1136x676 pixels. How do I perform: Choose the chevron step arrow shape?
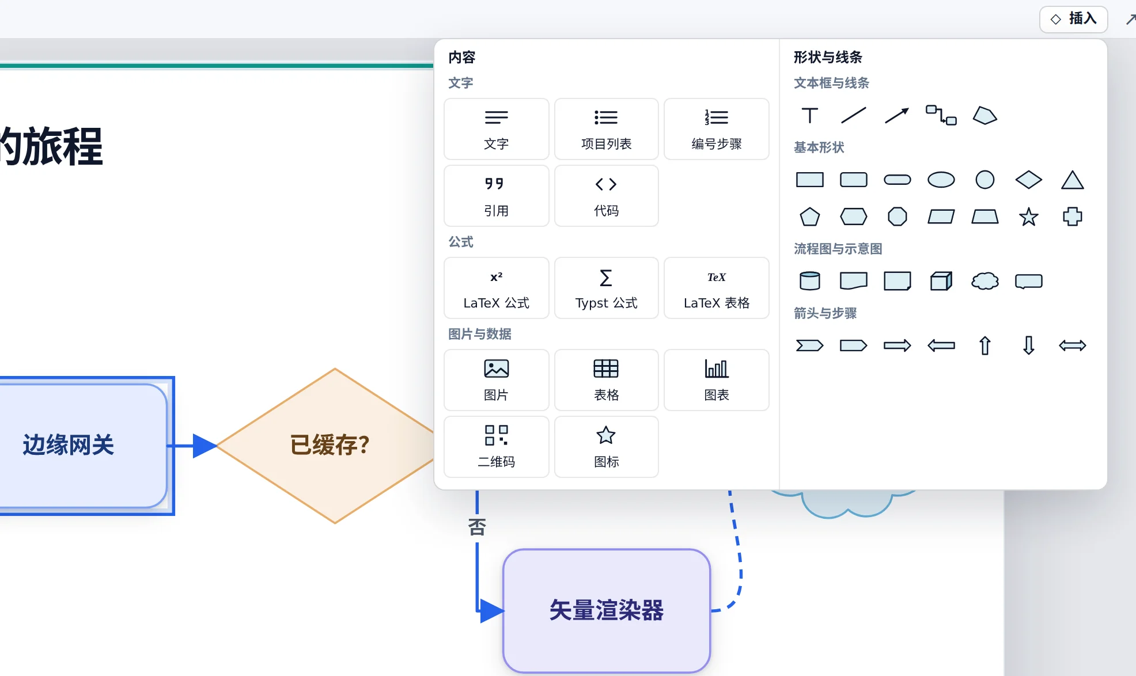810,346
